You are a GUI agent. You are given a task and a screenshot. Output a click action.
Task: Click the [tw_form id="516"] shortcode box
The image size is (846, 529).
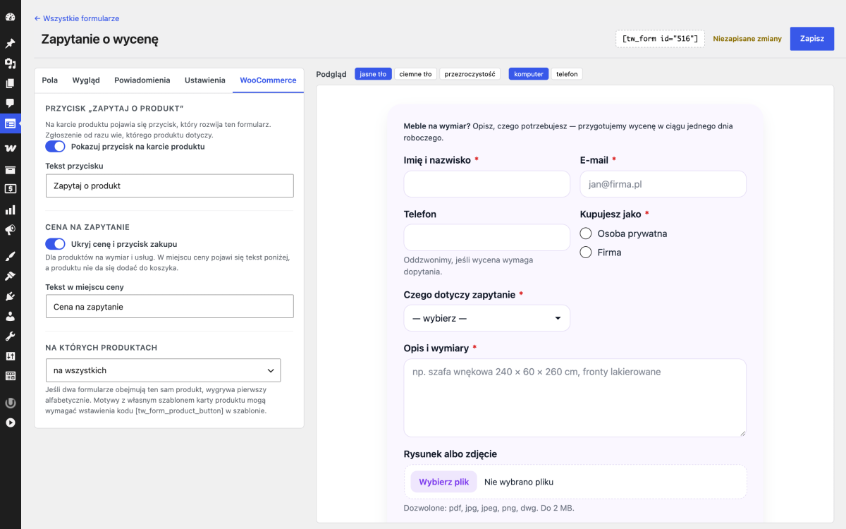(660, 39)
